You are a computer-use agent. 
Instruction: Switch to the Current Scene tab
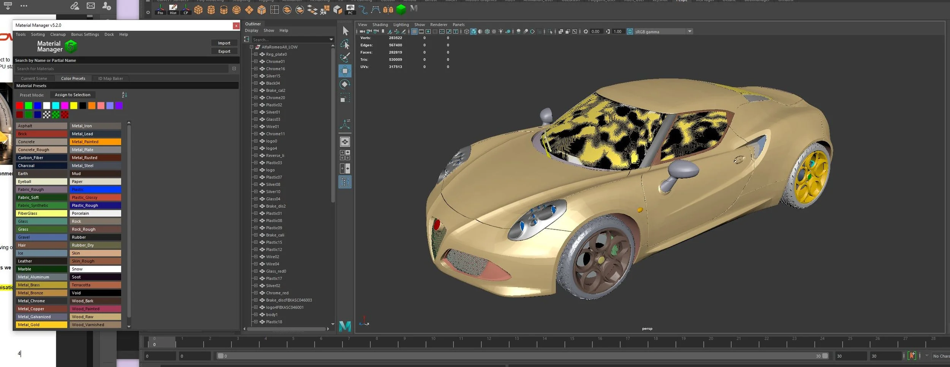(34, 79)
